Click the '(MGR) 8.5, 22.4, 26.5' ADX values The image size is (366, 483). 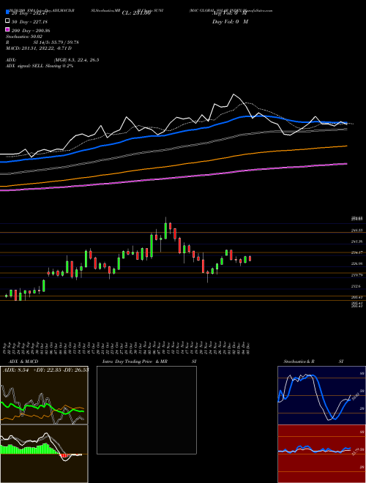point(76,60)
